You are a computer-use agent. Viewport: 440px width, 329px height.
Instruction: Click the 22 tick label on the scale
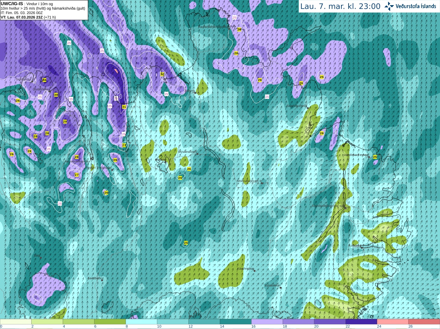point(348,327)
